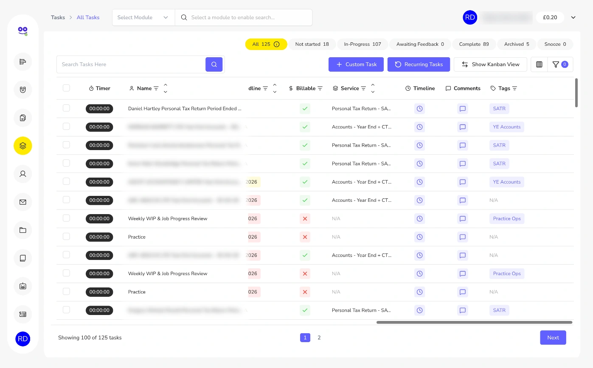Click the search magnifier button for tasks

pos(214,64)
